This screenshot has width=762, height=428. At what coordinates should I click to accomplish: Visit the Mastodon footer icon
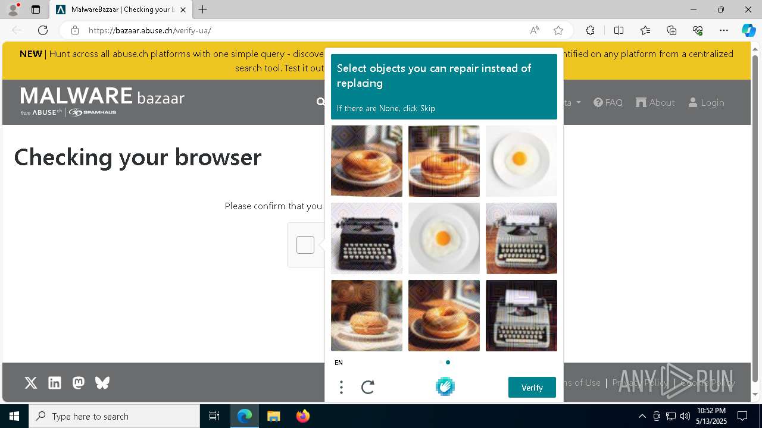[x=79, y=383]
